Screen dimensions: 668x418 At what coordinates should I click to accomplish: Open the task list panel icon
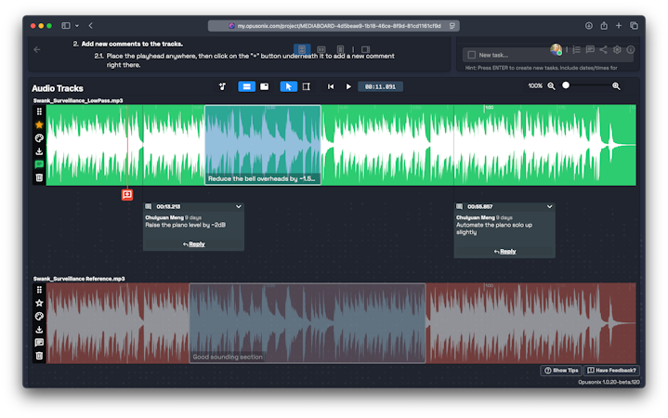pos(576,50)
